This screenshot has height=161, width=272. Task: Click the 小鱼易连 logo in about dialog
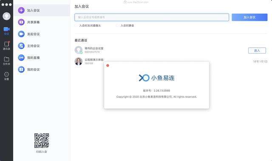click(156, 78)
